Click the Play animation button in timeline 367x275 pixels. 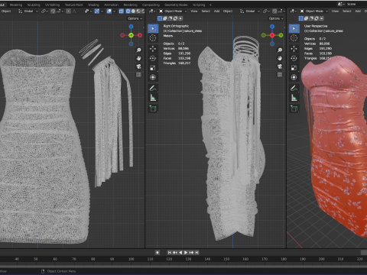186,252
